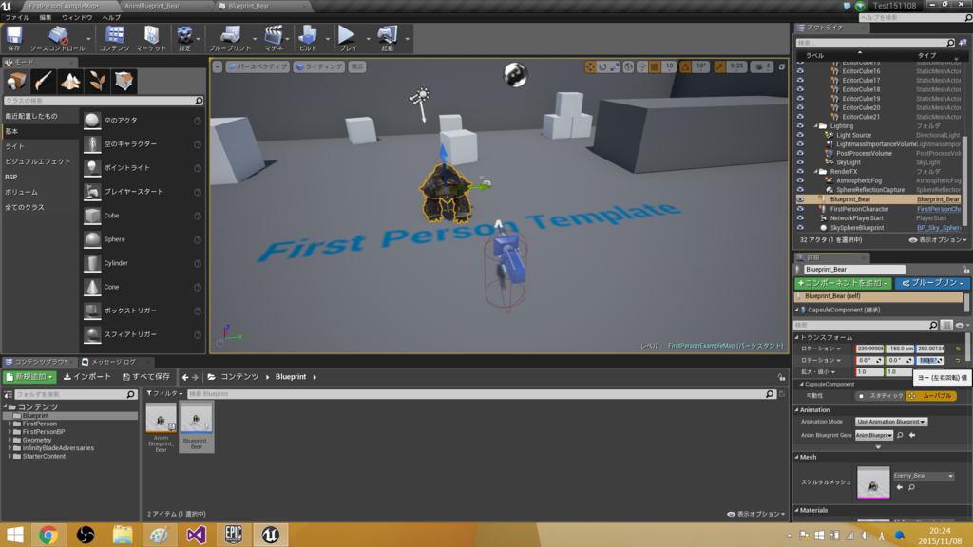Select Paint mode brush icon
The width and height of the screenshot is (973, 547).
pyautogui.click(x=44, y=82)
